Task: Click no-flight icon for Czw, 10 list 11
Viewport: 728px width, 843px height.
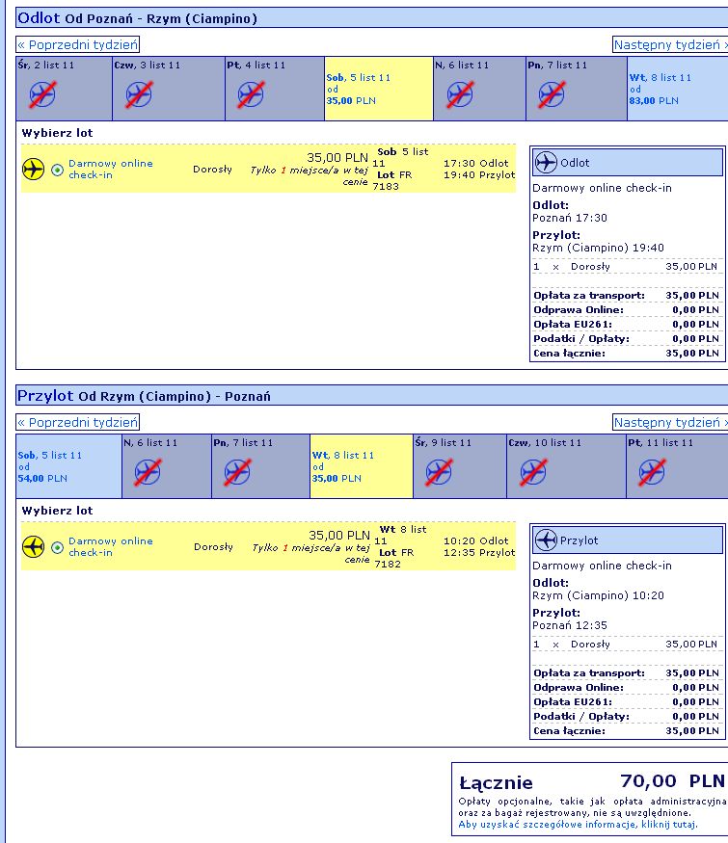Action: (534, 472)
